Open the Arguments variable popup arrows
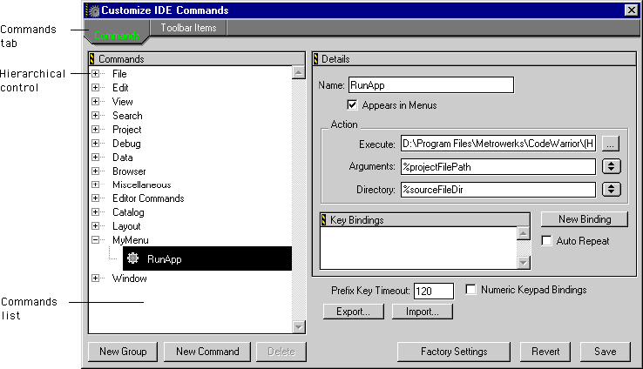 point(612,166)
